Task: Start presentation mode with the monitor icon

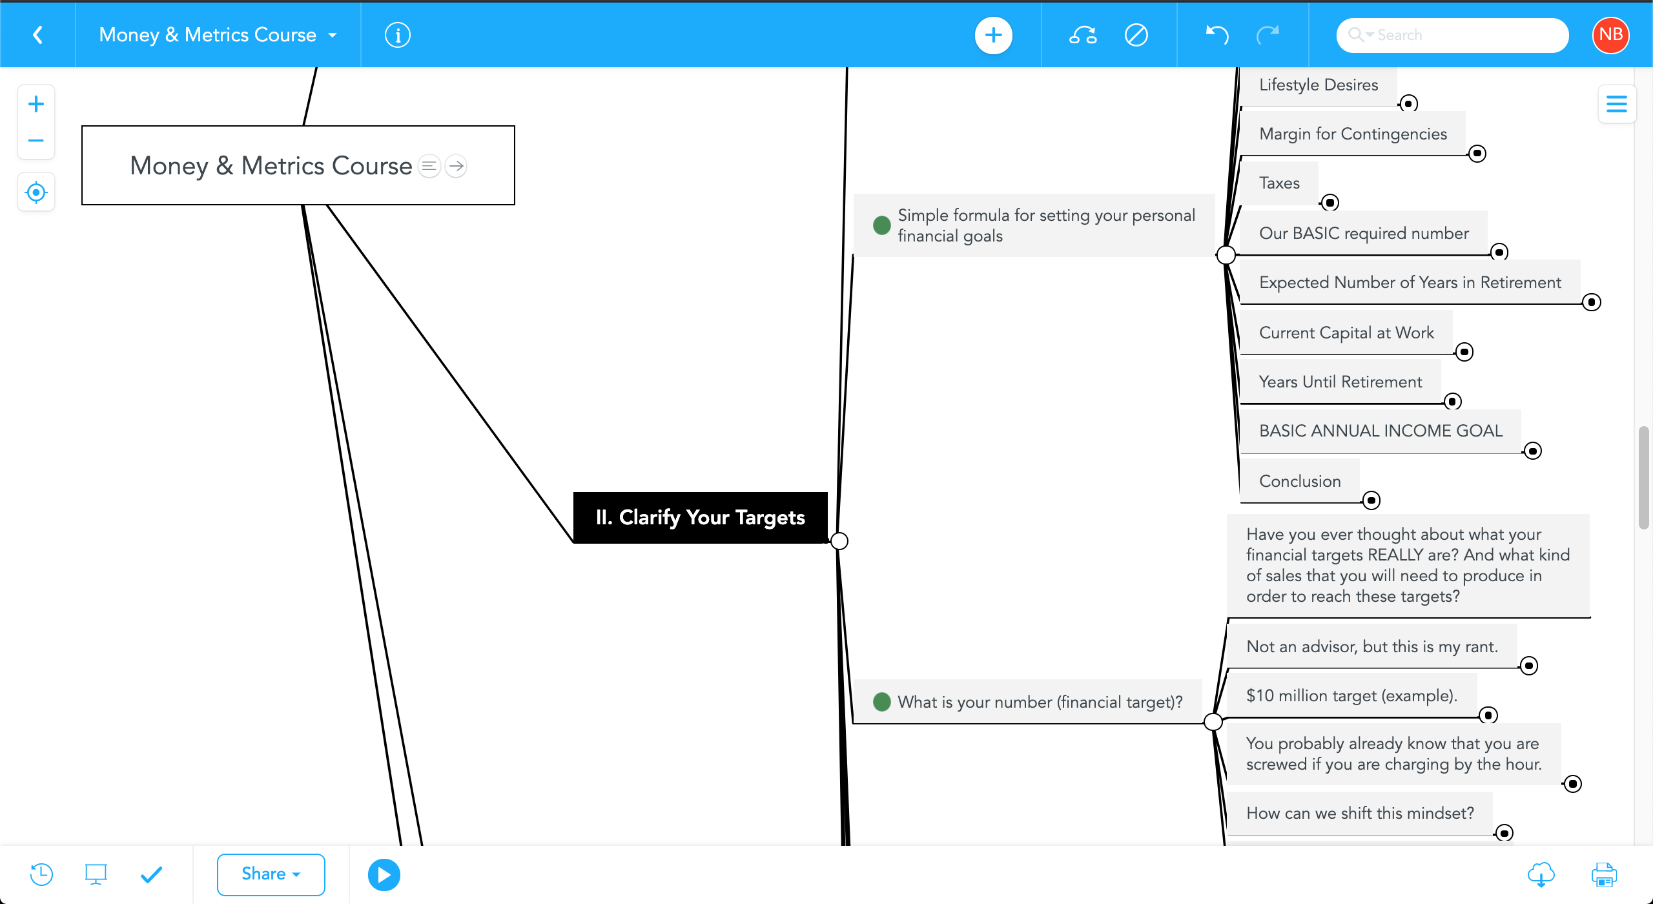Action: [96, 874]
